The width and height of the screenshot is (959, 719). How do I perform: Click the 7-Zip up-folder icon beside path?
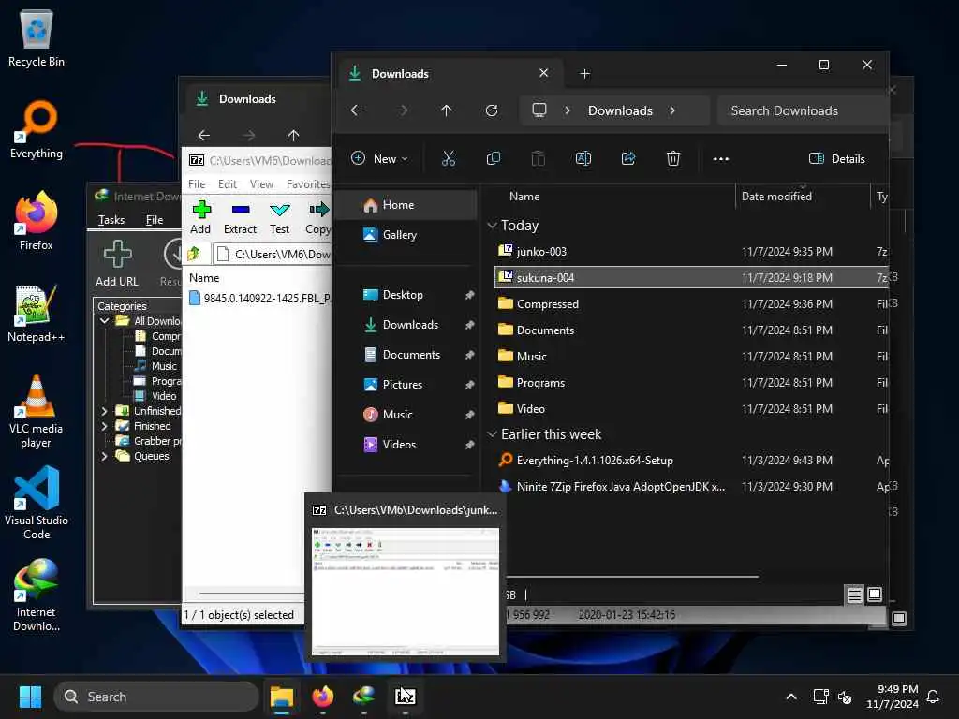coord(195,253)
